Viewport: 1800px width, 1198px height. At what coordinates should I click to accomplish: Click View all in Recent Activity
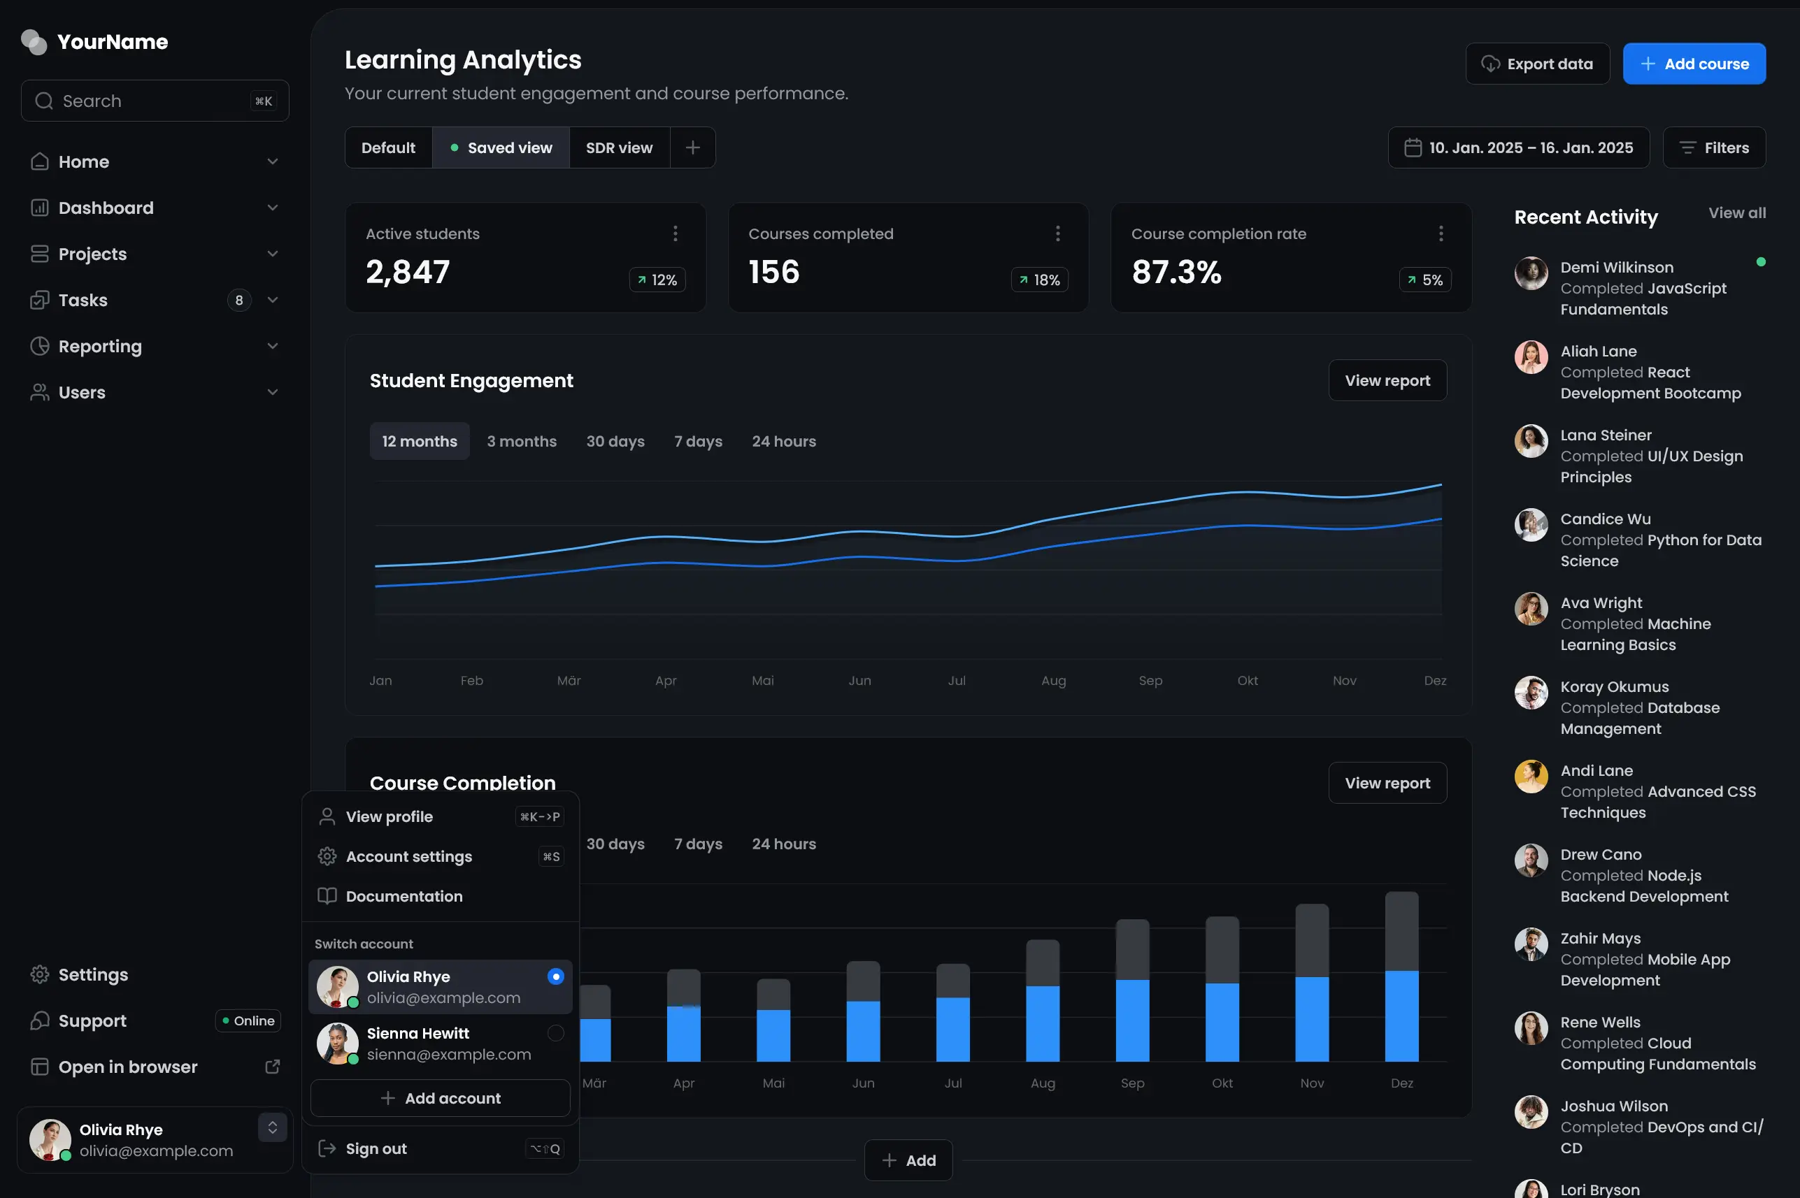[1736, 213]
